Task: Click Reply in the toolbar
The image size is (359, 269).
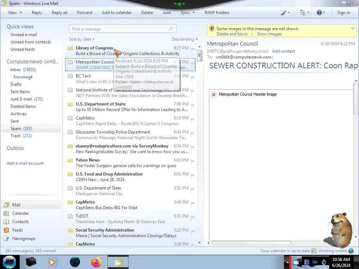Action: (x=37, y=13)
